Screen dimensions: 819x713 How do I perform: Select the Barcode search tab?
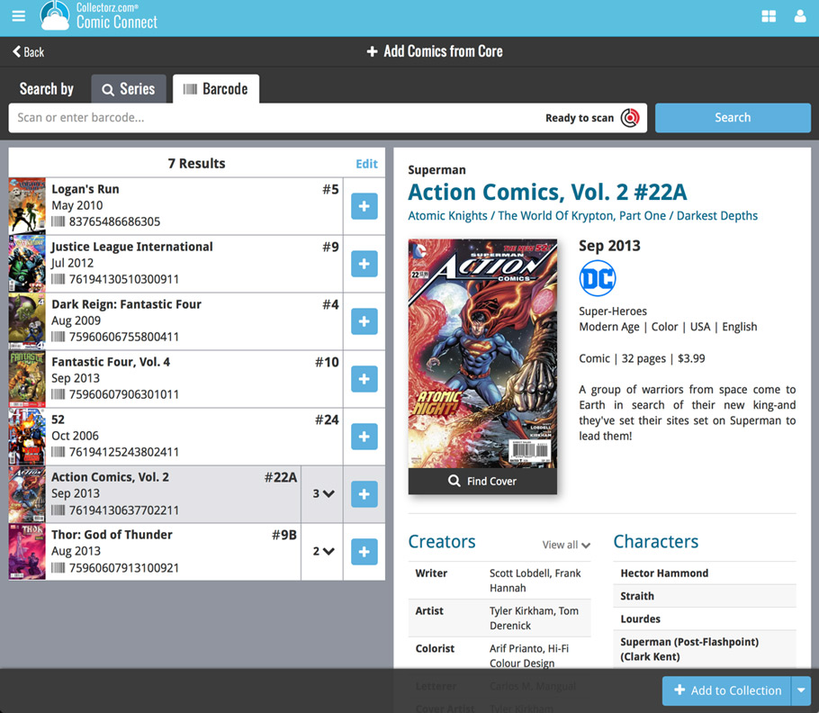pos(216,89)
